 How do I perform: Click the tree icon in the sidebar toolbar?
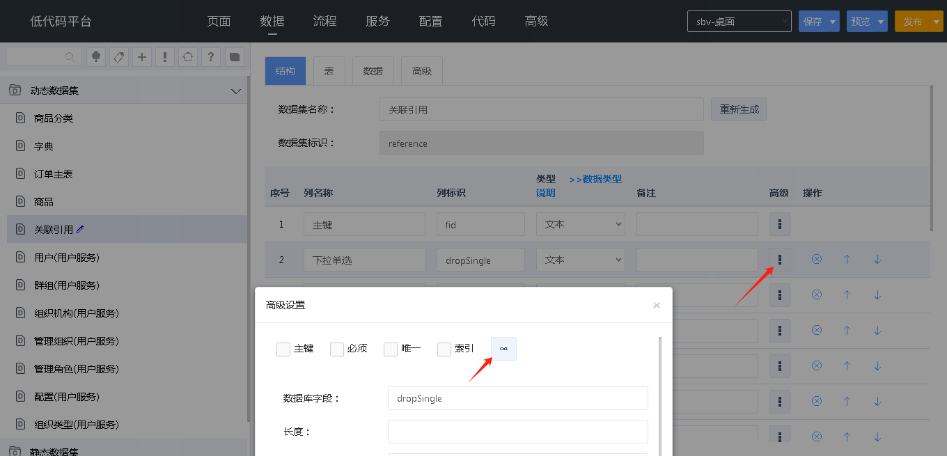(x=96, y=57)
